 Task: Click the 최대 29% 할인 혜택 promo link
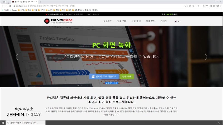point(169,14)
